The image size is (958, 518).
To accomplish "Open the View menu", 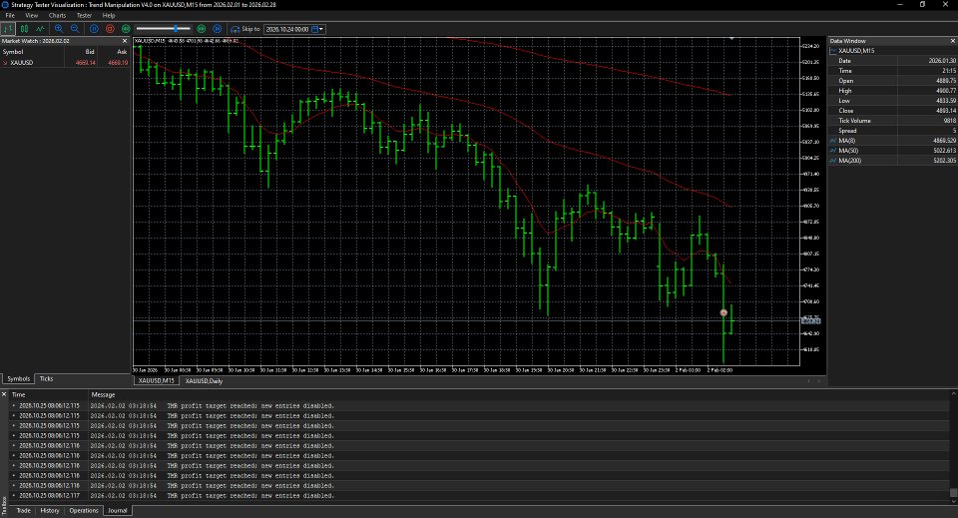I will (x=31, y=15).
